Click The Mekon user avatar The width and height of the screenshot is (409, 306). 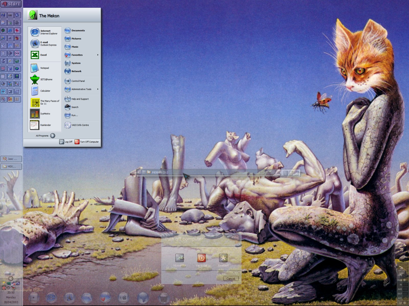click(32, 15)
